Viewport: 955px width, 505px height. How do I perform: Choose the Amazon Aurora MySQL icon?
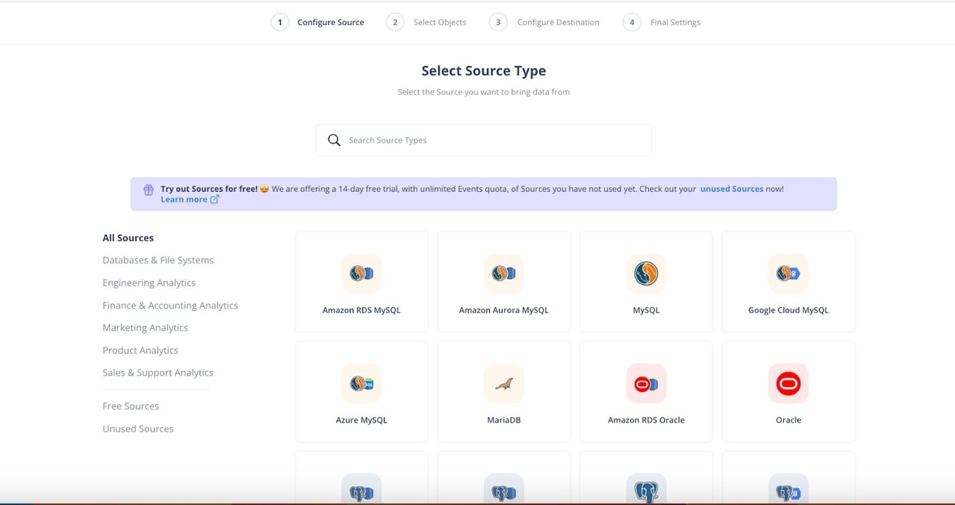(503, 273)
